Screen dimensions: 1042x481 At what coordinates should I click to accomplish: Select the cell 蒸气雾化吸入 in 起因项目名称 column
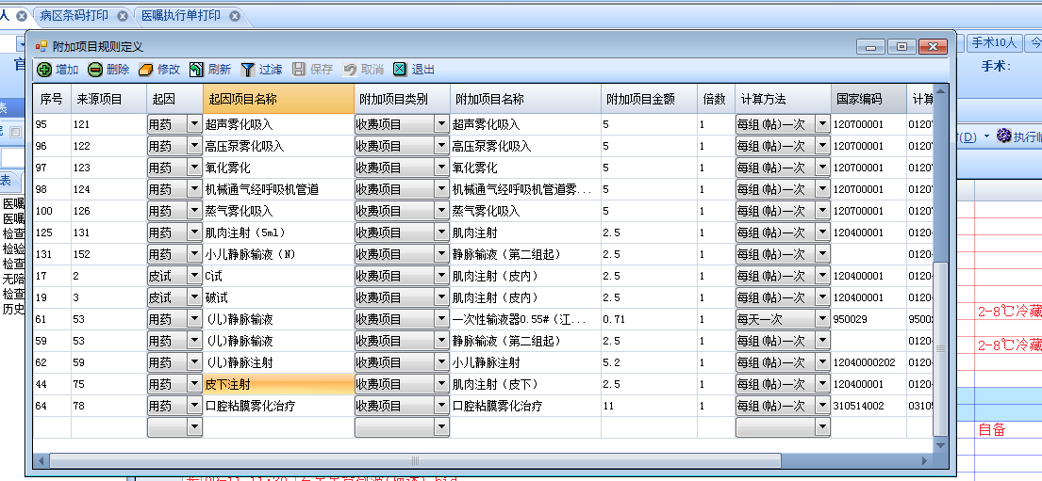278,211
